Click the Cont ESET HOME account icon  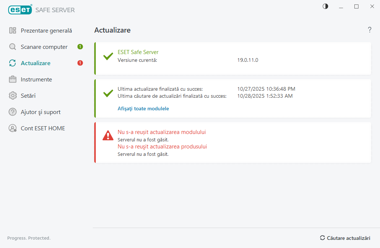click(x=13, y=128)
